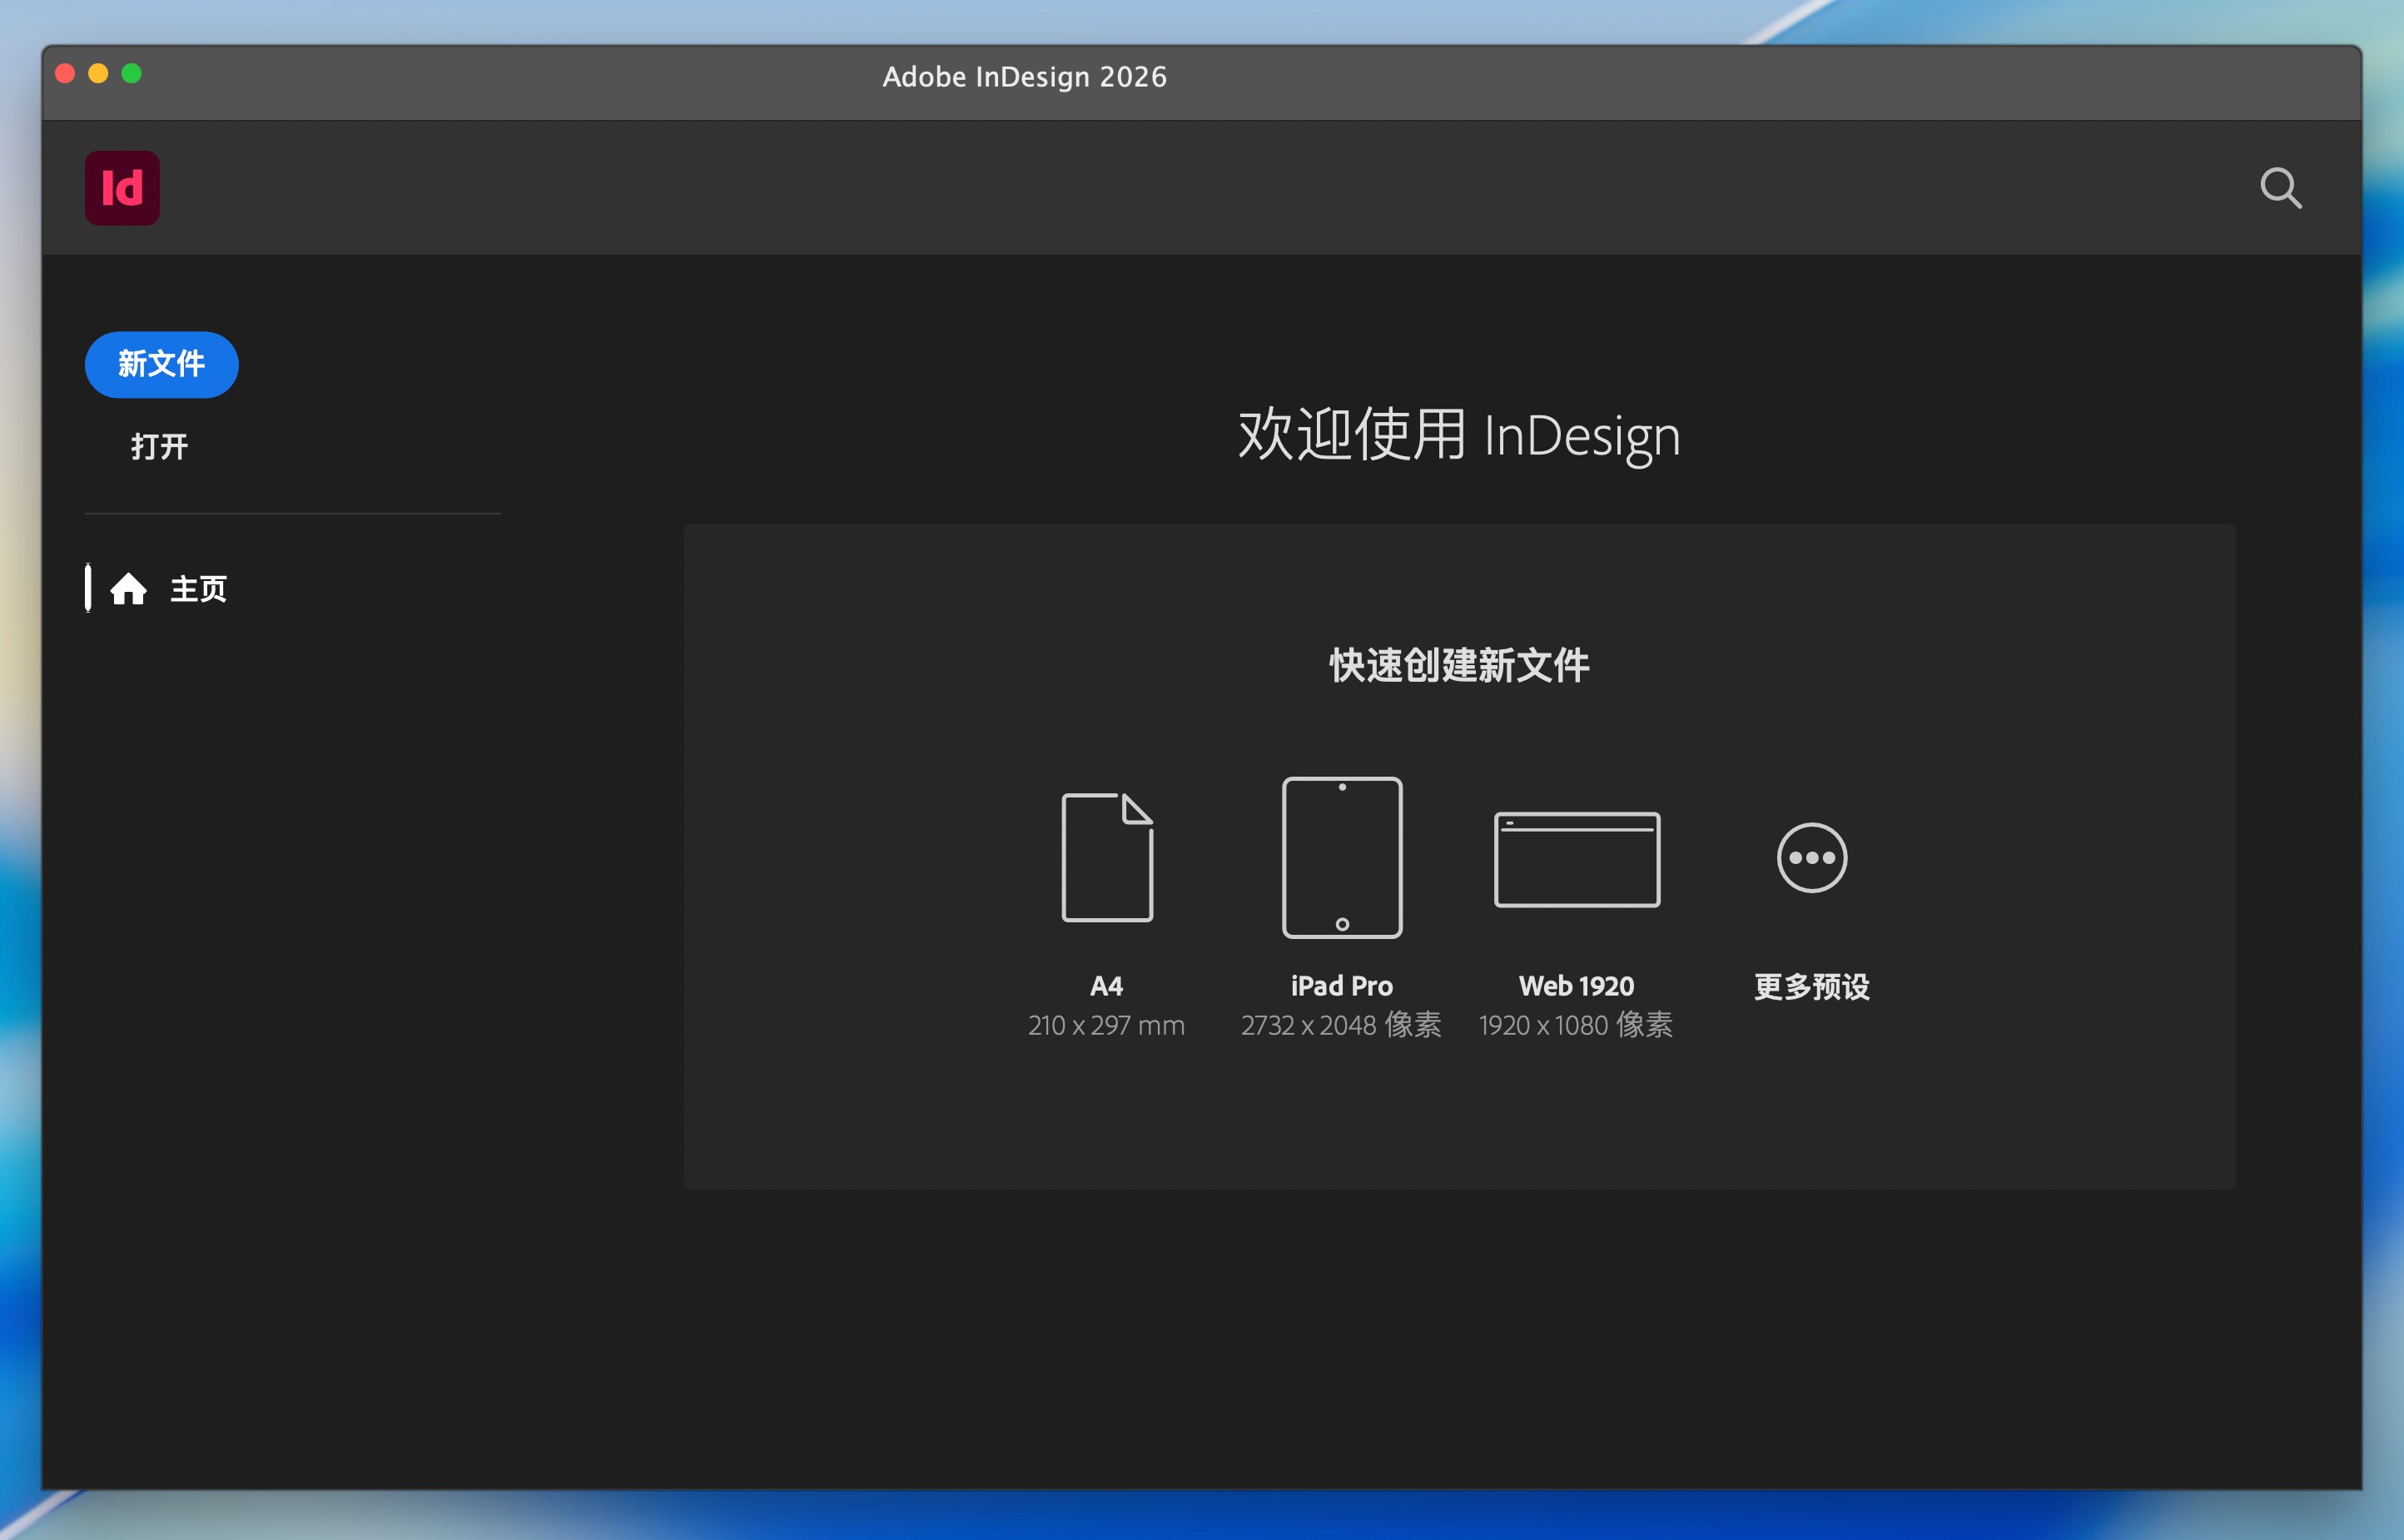2404x1540 pixels.
Task: Click the green fullscreen window button
Action: coord(131,73)
